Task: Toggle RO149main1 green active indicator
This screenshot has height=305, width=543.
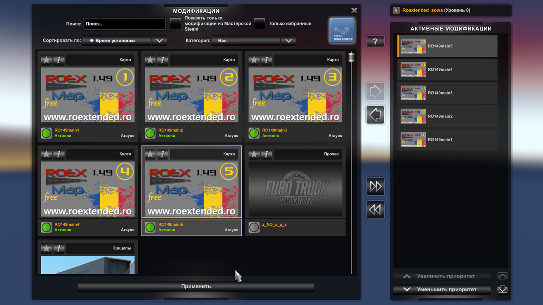Action: click(46, 133)
